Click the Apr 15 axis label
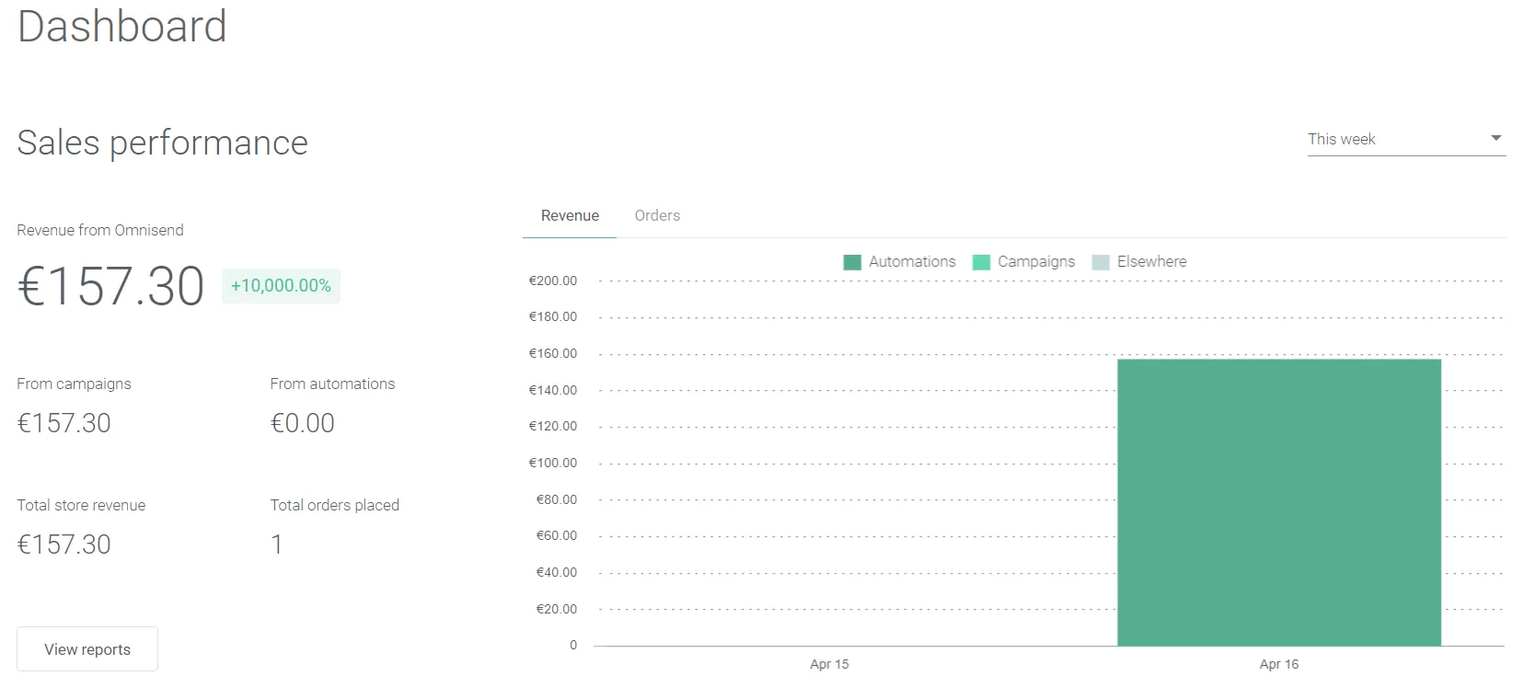Screen dimensions: 1535x699 (829, 664)
